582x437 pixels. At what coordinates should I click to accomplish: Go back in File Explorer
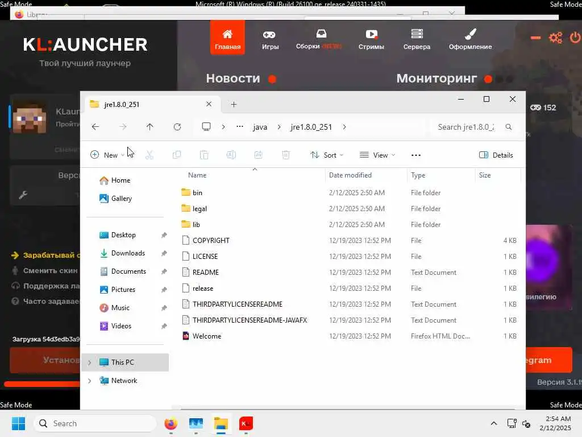pos(95,127)
